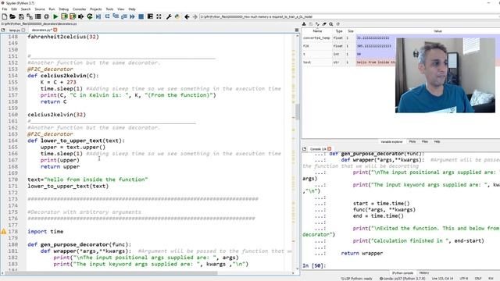This screenshot has height=281, width=500.
Task: Click the Save file icon
Action: click(x=21, y=16)
